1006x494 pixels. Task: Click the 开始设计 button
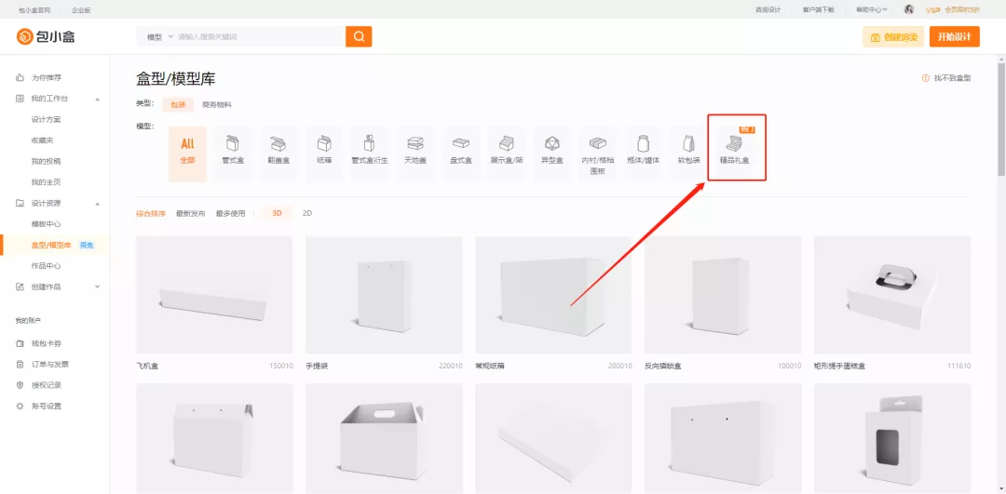[954, 36]
